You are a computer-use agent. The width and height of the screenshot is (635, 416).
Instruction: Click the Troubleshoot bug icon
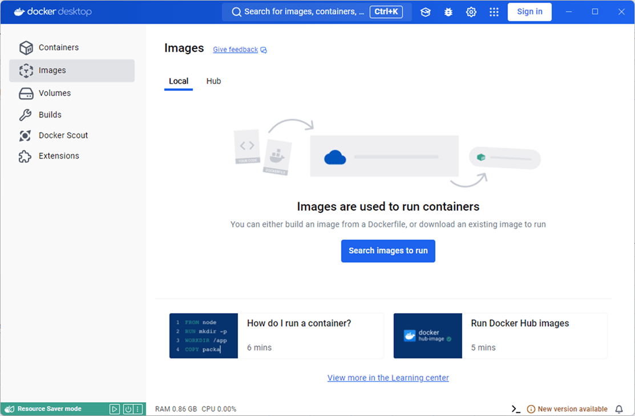pos(448,12)
